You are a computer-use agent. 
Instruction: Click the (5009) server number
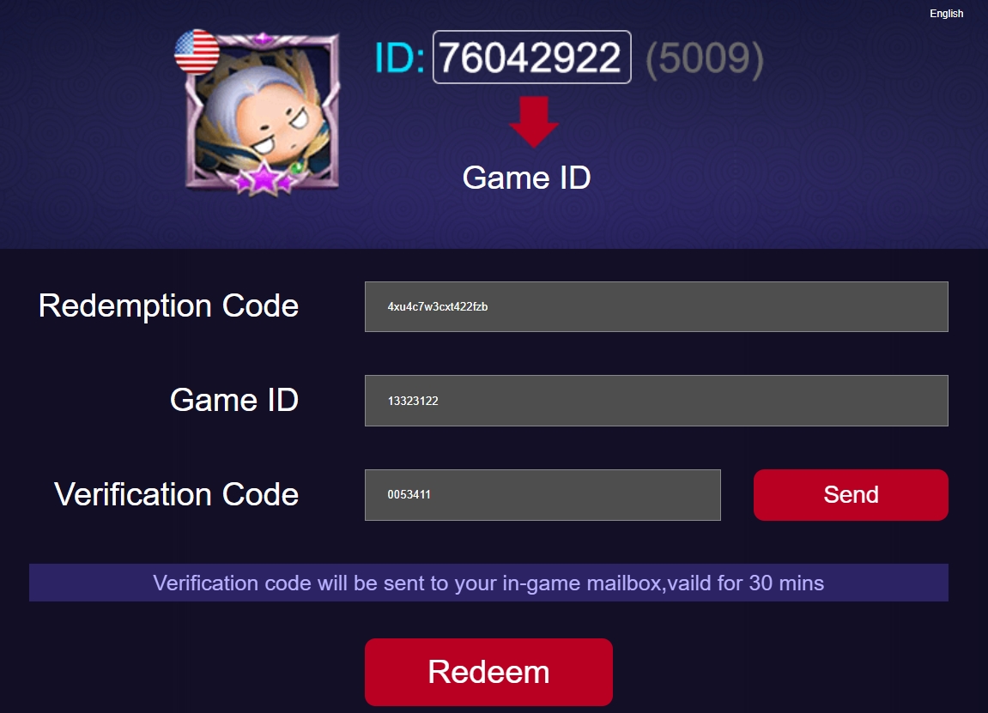click(x=705, y=58)
